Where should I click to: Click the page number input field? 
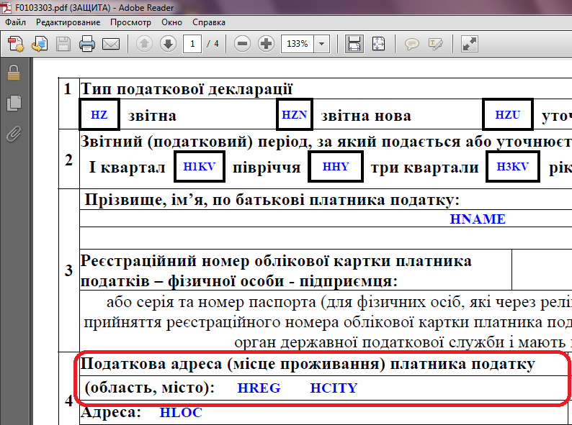click(x=192, y=44)
